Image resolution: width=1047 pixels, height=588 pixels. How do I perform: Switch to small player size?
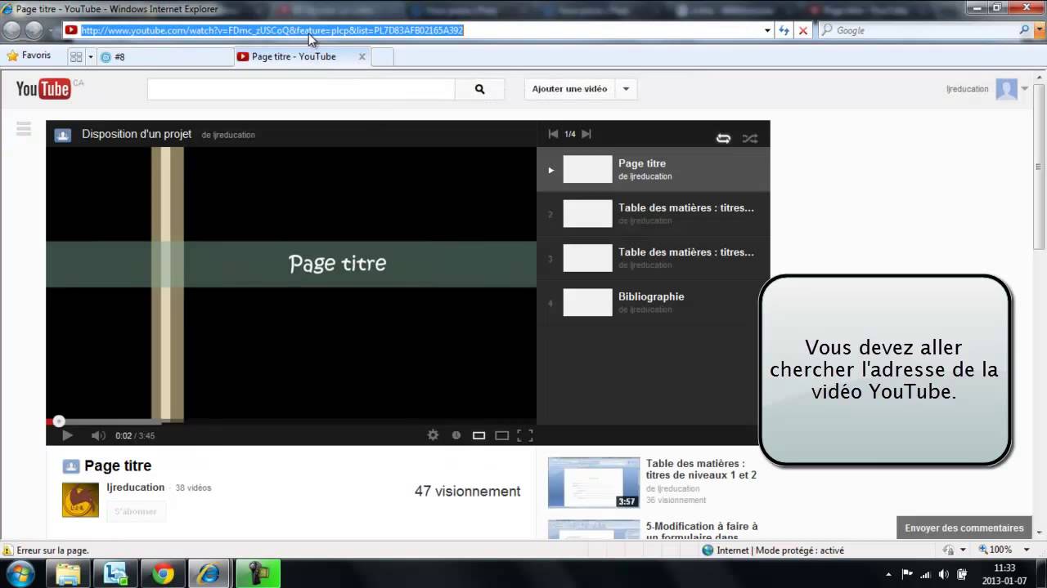[479, 435]
